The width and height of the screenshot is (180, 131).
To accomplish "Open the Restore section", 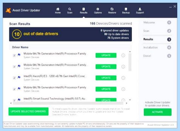I will click(112, 10).
